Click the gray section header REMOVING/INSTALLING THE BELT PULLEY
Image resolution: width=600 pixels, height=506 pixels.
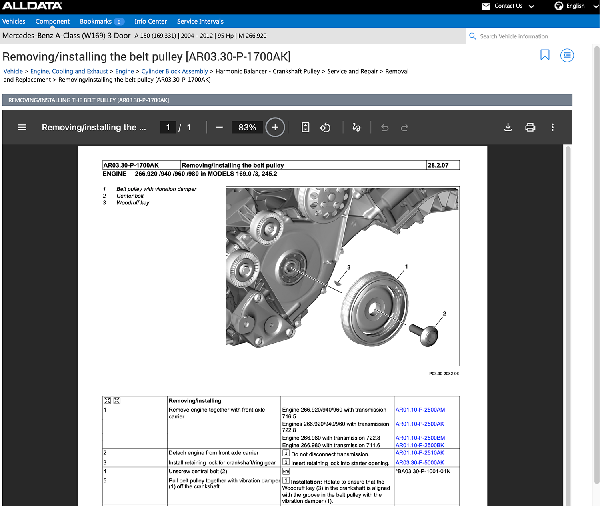[287, 100]
